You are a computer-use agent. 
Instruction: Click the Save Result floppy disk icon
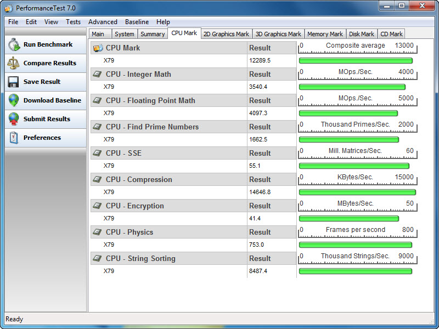click(x=13, y=82)
